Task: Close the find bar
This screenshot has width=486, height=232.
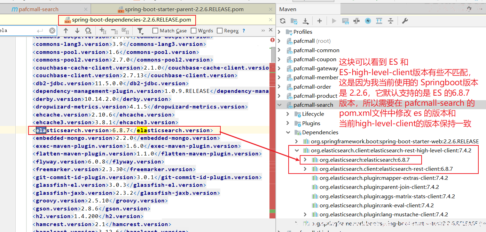Action: tap(271, 31)
